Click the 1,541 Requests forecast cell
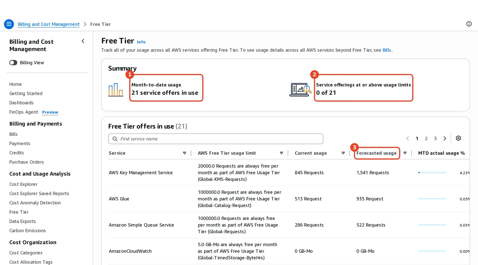 pos(373,173)
